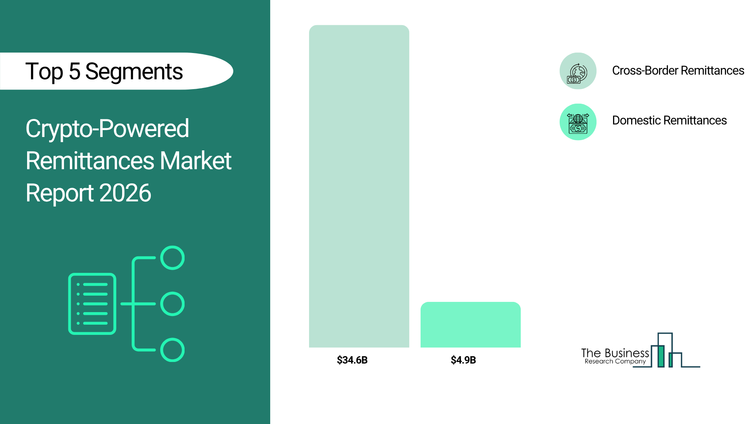Viewport: 754px width, 424px height.
Task: Click the Report 2026 text line
Action: click(88, 193)
